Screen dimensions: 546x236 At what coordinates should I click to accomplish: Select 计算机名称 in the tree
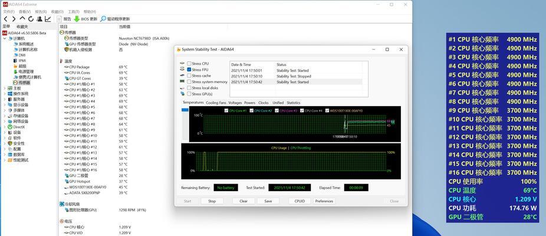[25, 50]
